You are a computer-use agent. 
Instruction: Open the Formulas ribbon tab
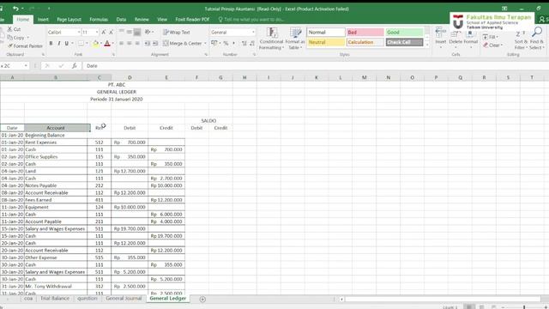click(x=99, y=19)
